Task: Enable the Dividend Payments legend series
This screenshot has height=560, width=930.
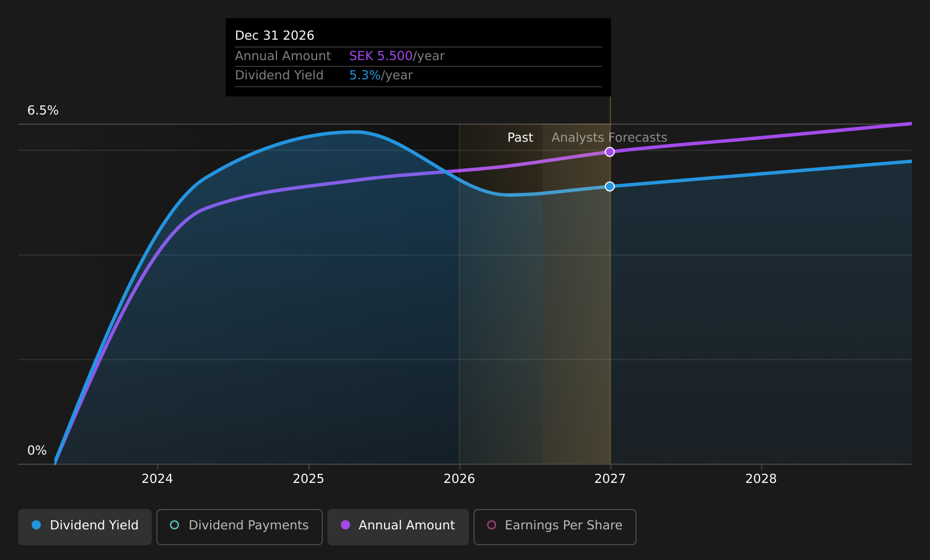Action: pyautogui.click(x=240, y=527)
